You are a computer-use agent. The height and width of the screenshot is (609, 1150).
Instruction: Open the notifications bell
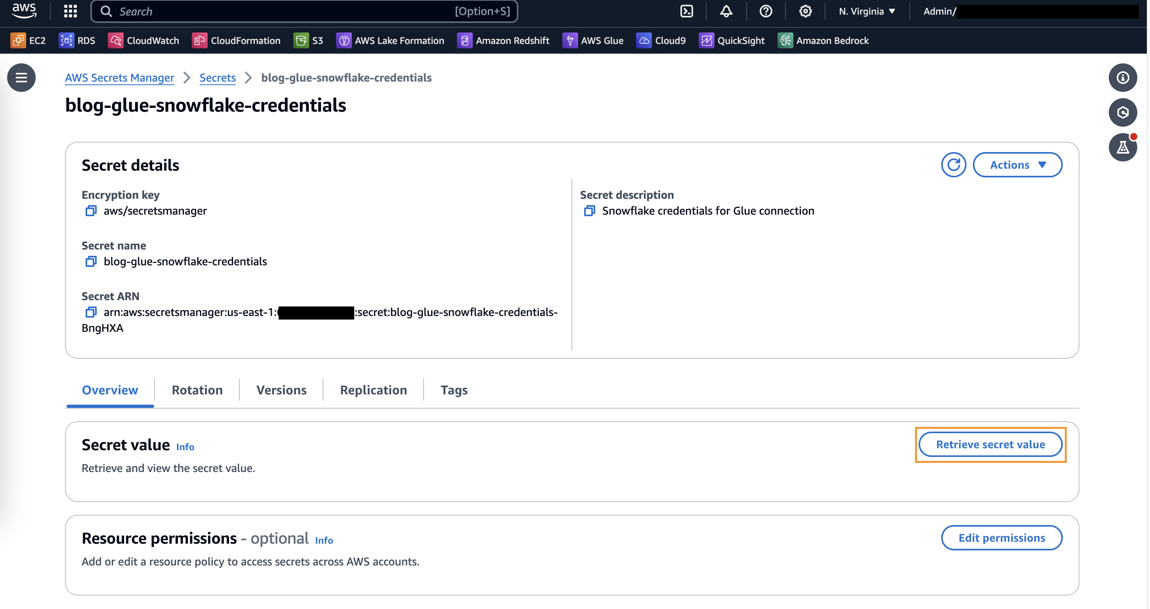click(726, 11)
